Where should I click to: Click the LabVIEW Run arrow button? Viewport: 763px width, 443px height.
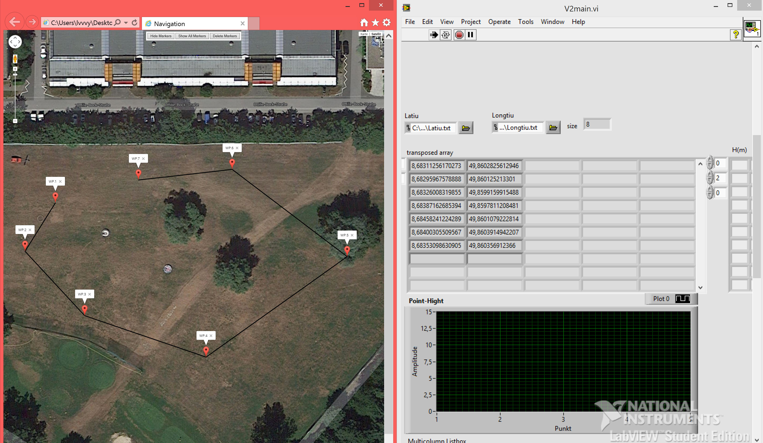click(434, 35)
